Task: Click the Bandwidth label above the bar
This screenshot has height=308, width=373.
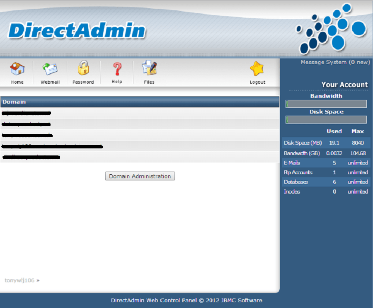Action: pos(326,96)
